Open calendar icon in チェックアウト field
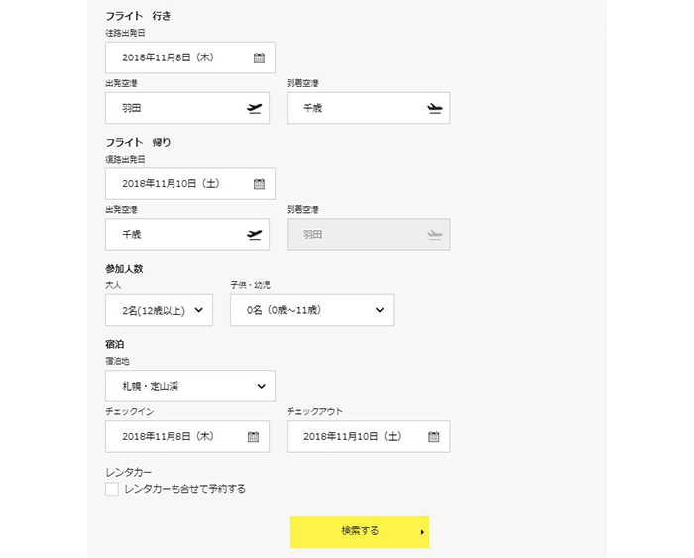 coord(434,437)
